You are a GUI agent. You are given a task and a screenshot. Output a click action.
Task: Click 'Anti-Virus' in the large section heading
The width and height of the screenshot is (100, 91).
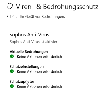(38, 35)
